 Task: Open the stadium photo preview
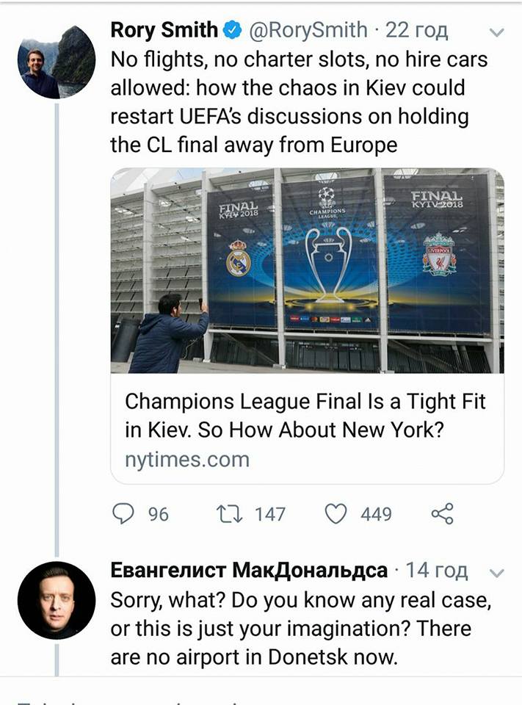tap(307, 270)
